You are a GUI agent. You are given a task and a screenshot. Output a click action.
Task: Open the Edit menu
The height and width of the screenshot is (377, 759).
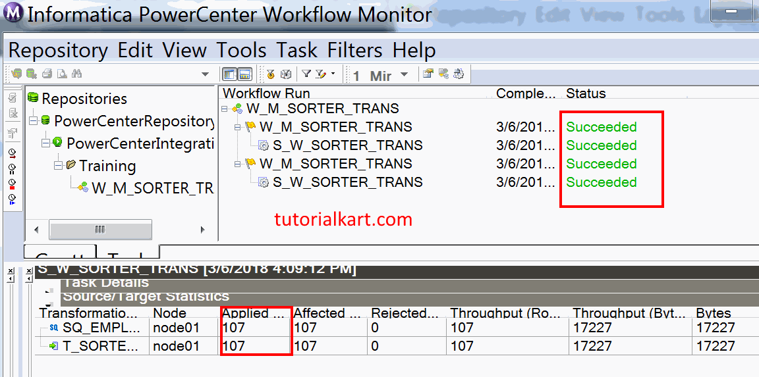point(135,50)
